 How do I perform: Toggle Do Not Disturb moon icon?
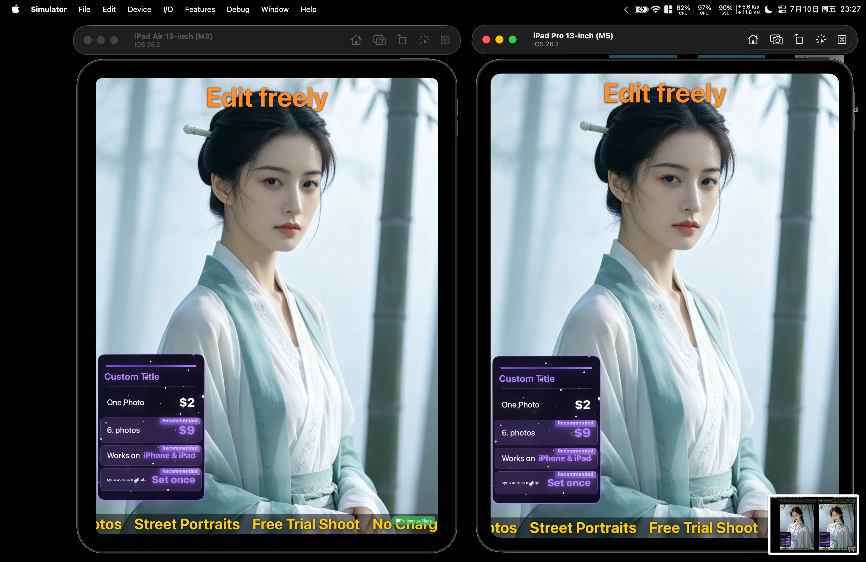768,9
